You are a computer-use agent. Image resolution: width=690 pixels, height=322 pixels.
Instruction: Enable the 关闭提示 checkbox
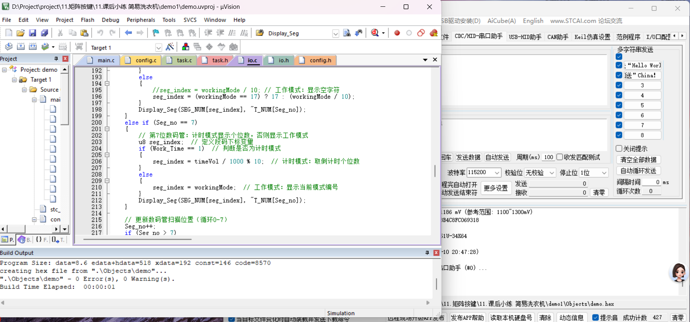tap(619, 148)
